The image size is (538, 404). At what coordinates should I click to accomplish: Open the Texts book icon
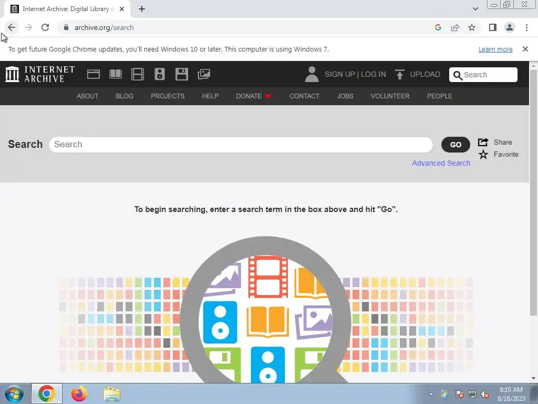pyautogui.click(x=116, y=74)
